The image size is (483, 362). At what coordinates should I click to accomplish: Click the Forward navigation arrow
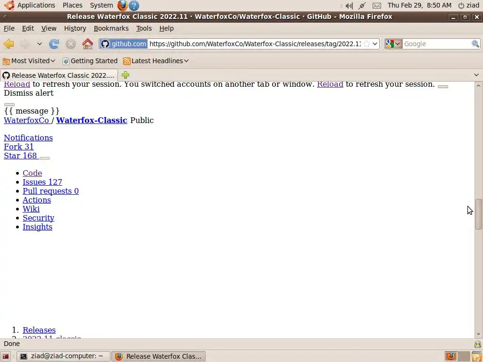25,44
